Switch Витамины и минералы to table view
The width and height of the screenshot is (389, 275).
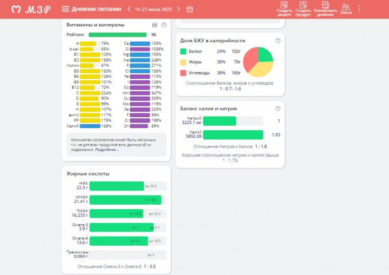click(x=154, y=25)
